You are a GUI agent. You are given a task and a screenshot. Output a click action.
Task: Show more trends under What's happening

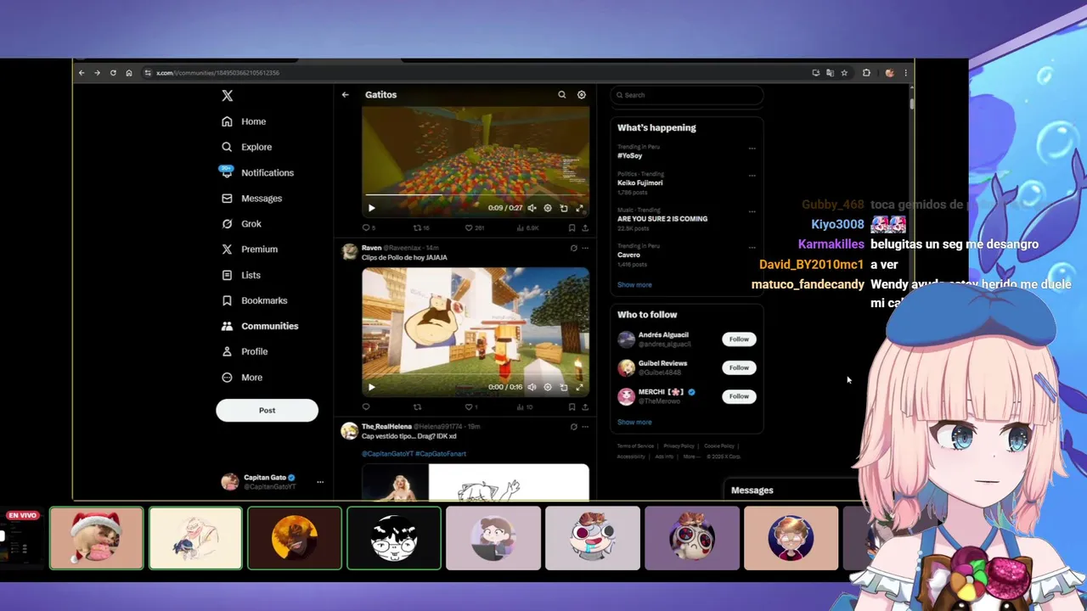634,285
